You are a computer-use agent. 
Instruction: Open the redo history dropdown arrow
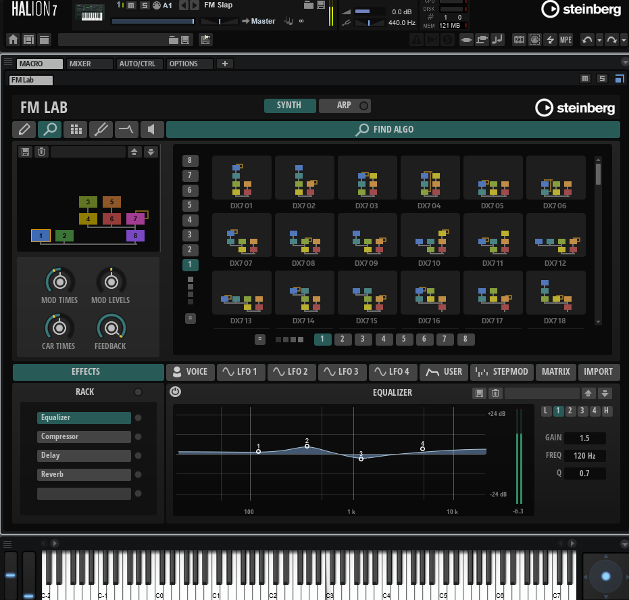pos(624,40)
